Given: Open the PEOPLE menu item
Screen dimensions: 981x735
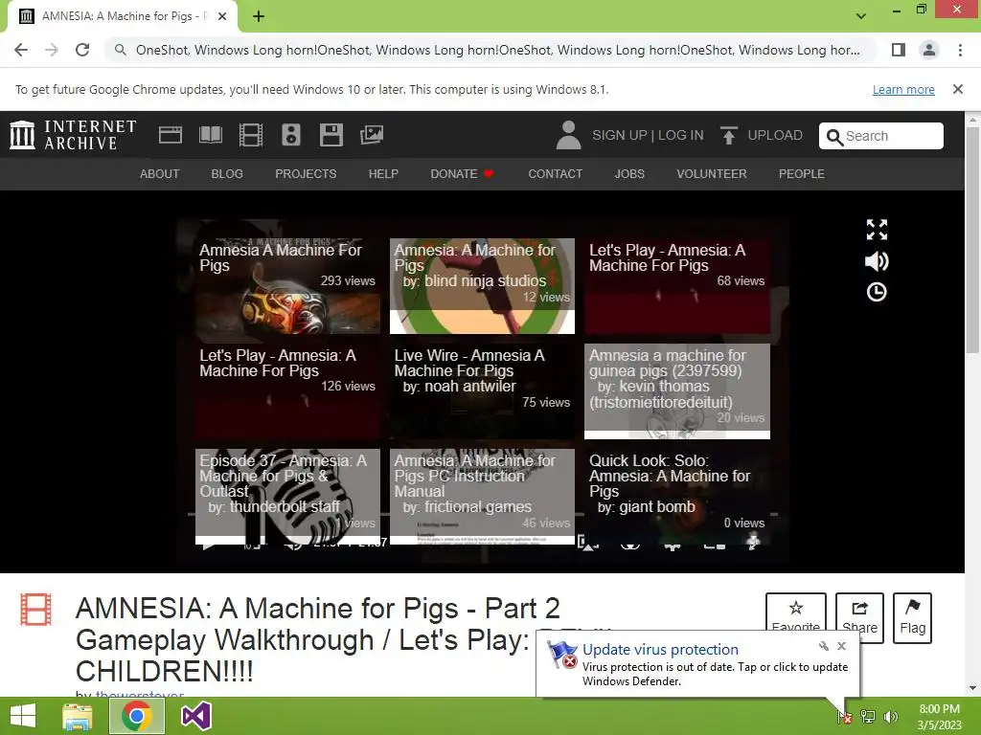Looking at the screenshot, I should (802, 174).
